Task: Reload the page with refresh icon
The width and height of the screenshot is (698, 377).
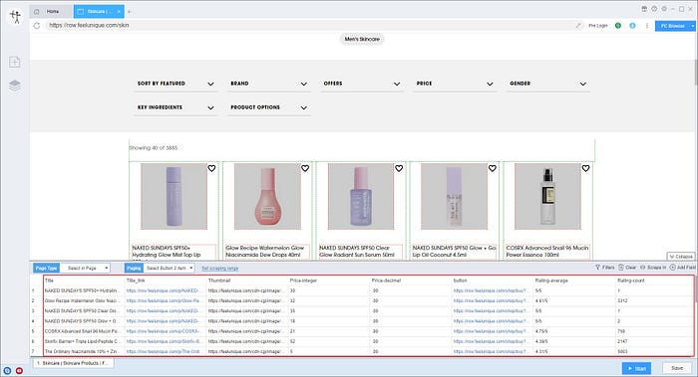Action: (x=37, y=26)
